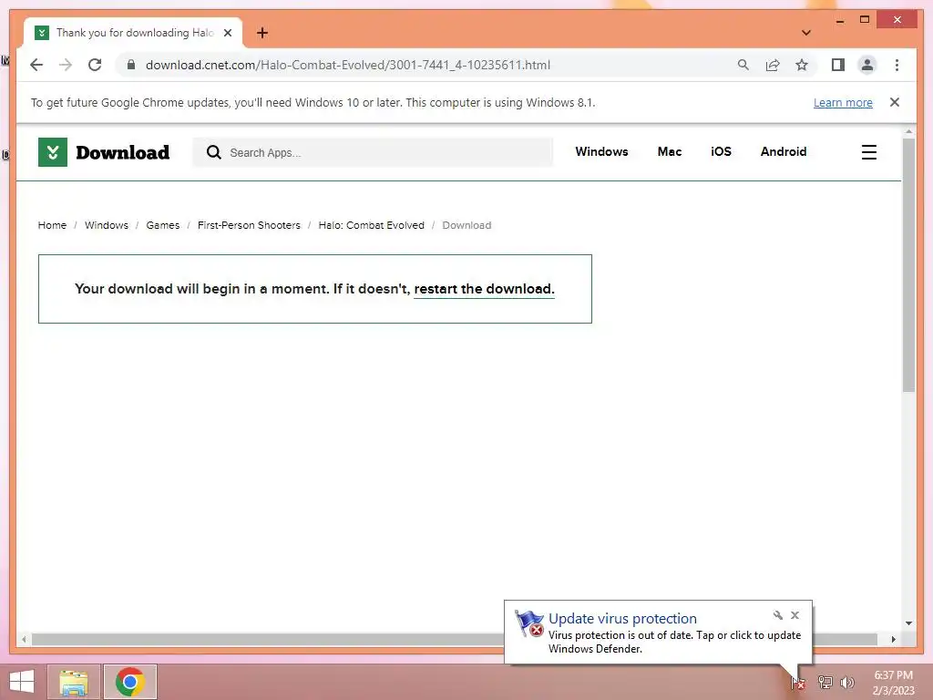Click the Download site title
Viewport: 933px width, 700px height.
[x=123, y=152]
